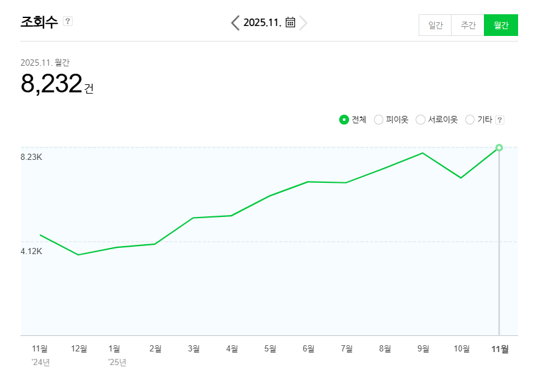
Task: Click the 3월 label on the x-axis
Action: click(x=194, y=349)
